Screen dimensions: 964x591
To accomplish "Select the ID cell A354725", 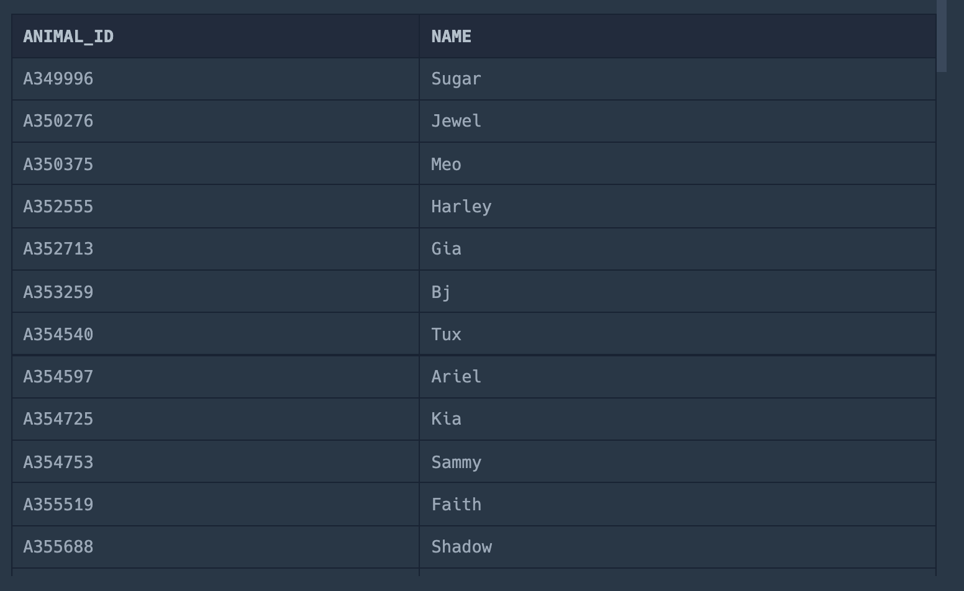I will (58, 419).
